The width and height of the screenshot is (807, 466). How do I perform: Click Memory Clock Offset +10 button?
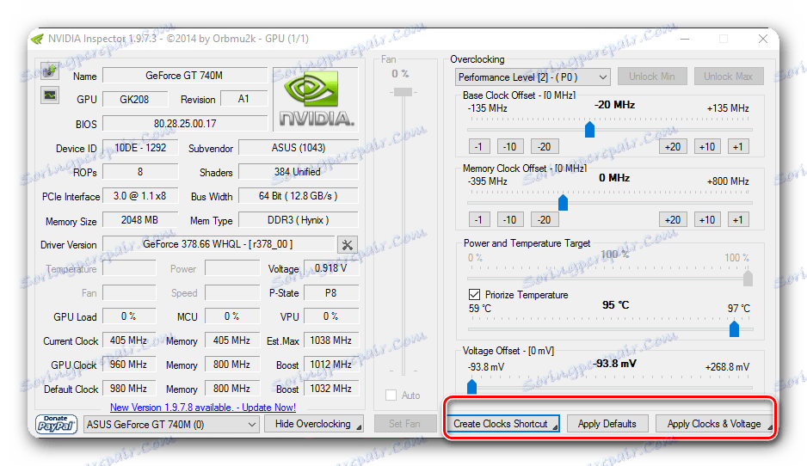(707, 219)
